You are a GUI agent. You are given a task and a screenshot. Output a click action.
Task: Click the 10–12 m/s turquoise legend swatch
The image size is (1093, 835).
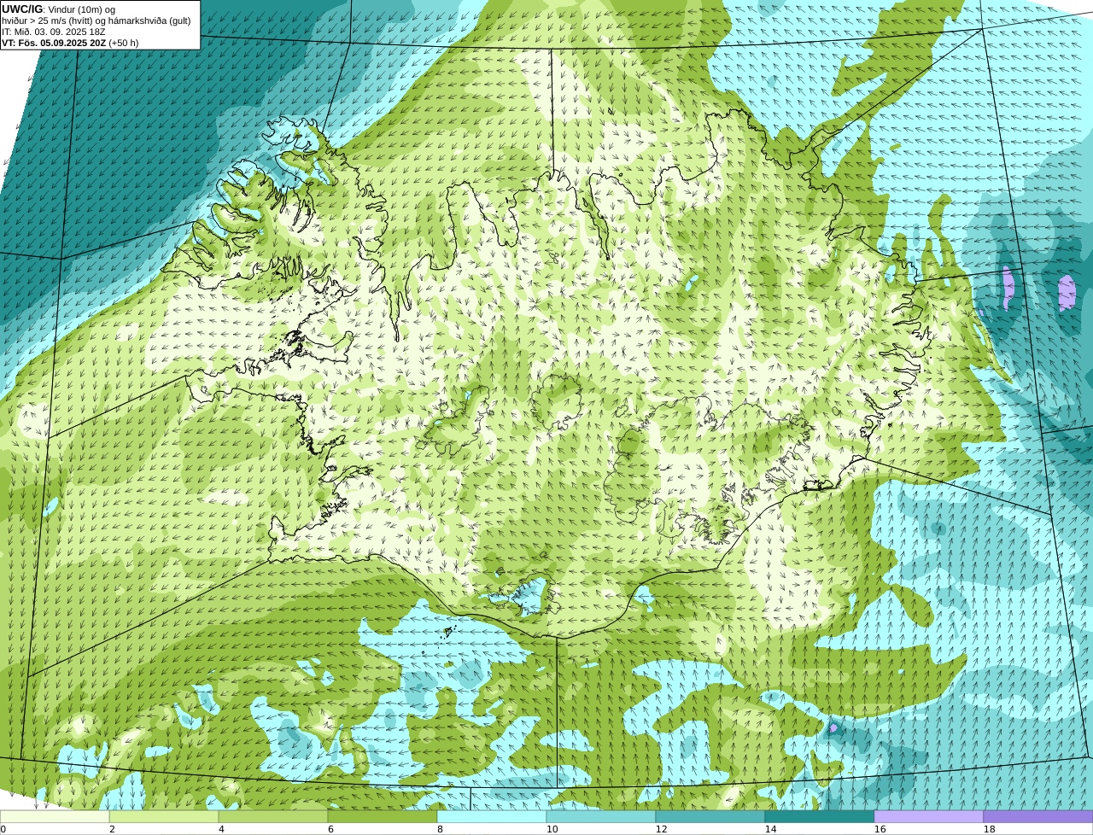pos(601,817)
